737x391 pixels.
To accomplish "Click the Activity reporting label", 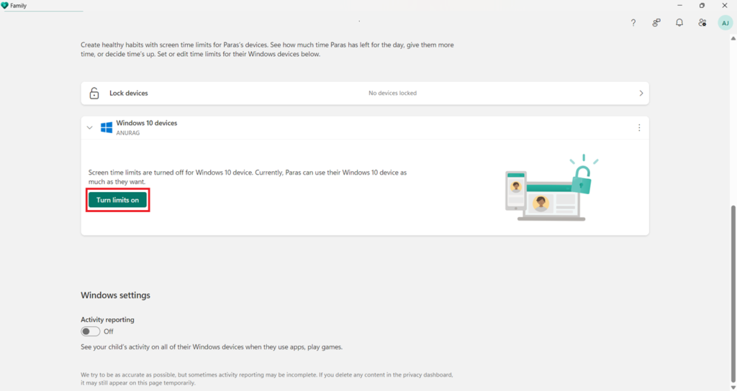I will click(108, 320).
